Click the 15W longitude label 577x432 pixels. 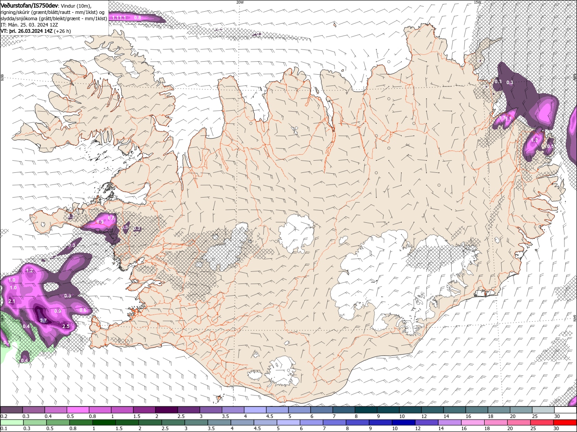tap(477, 2)
